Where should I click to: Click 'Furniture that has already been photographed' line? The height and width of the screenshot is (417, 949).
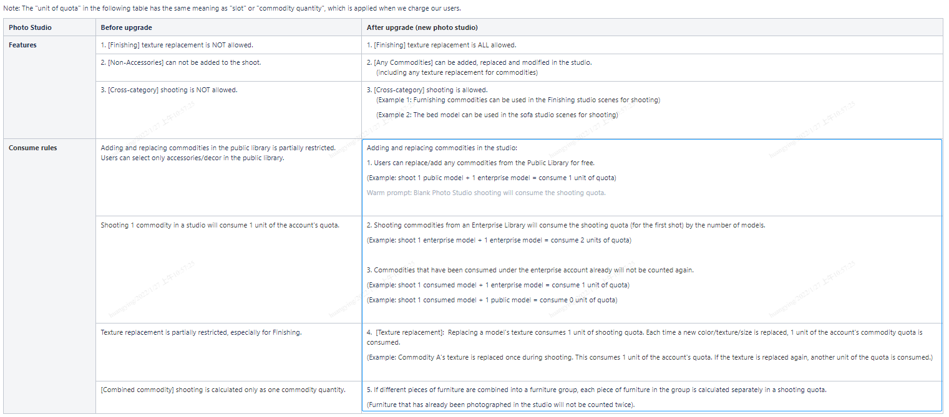tap(500, 405)
